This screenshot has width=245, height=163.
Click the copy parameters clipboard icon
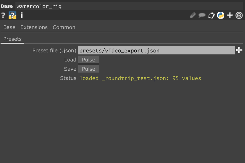coord(211,15)
